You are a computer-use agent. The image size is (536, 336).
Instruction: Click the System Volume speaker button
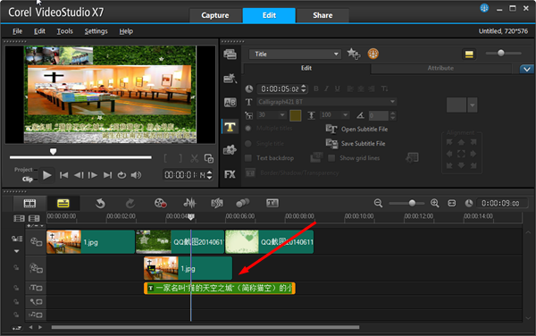pos(136,175)
